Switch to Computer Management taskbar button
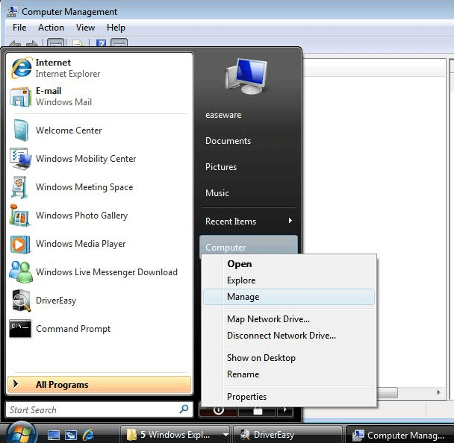 [400, 434]
